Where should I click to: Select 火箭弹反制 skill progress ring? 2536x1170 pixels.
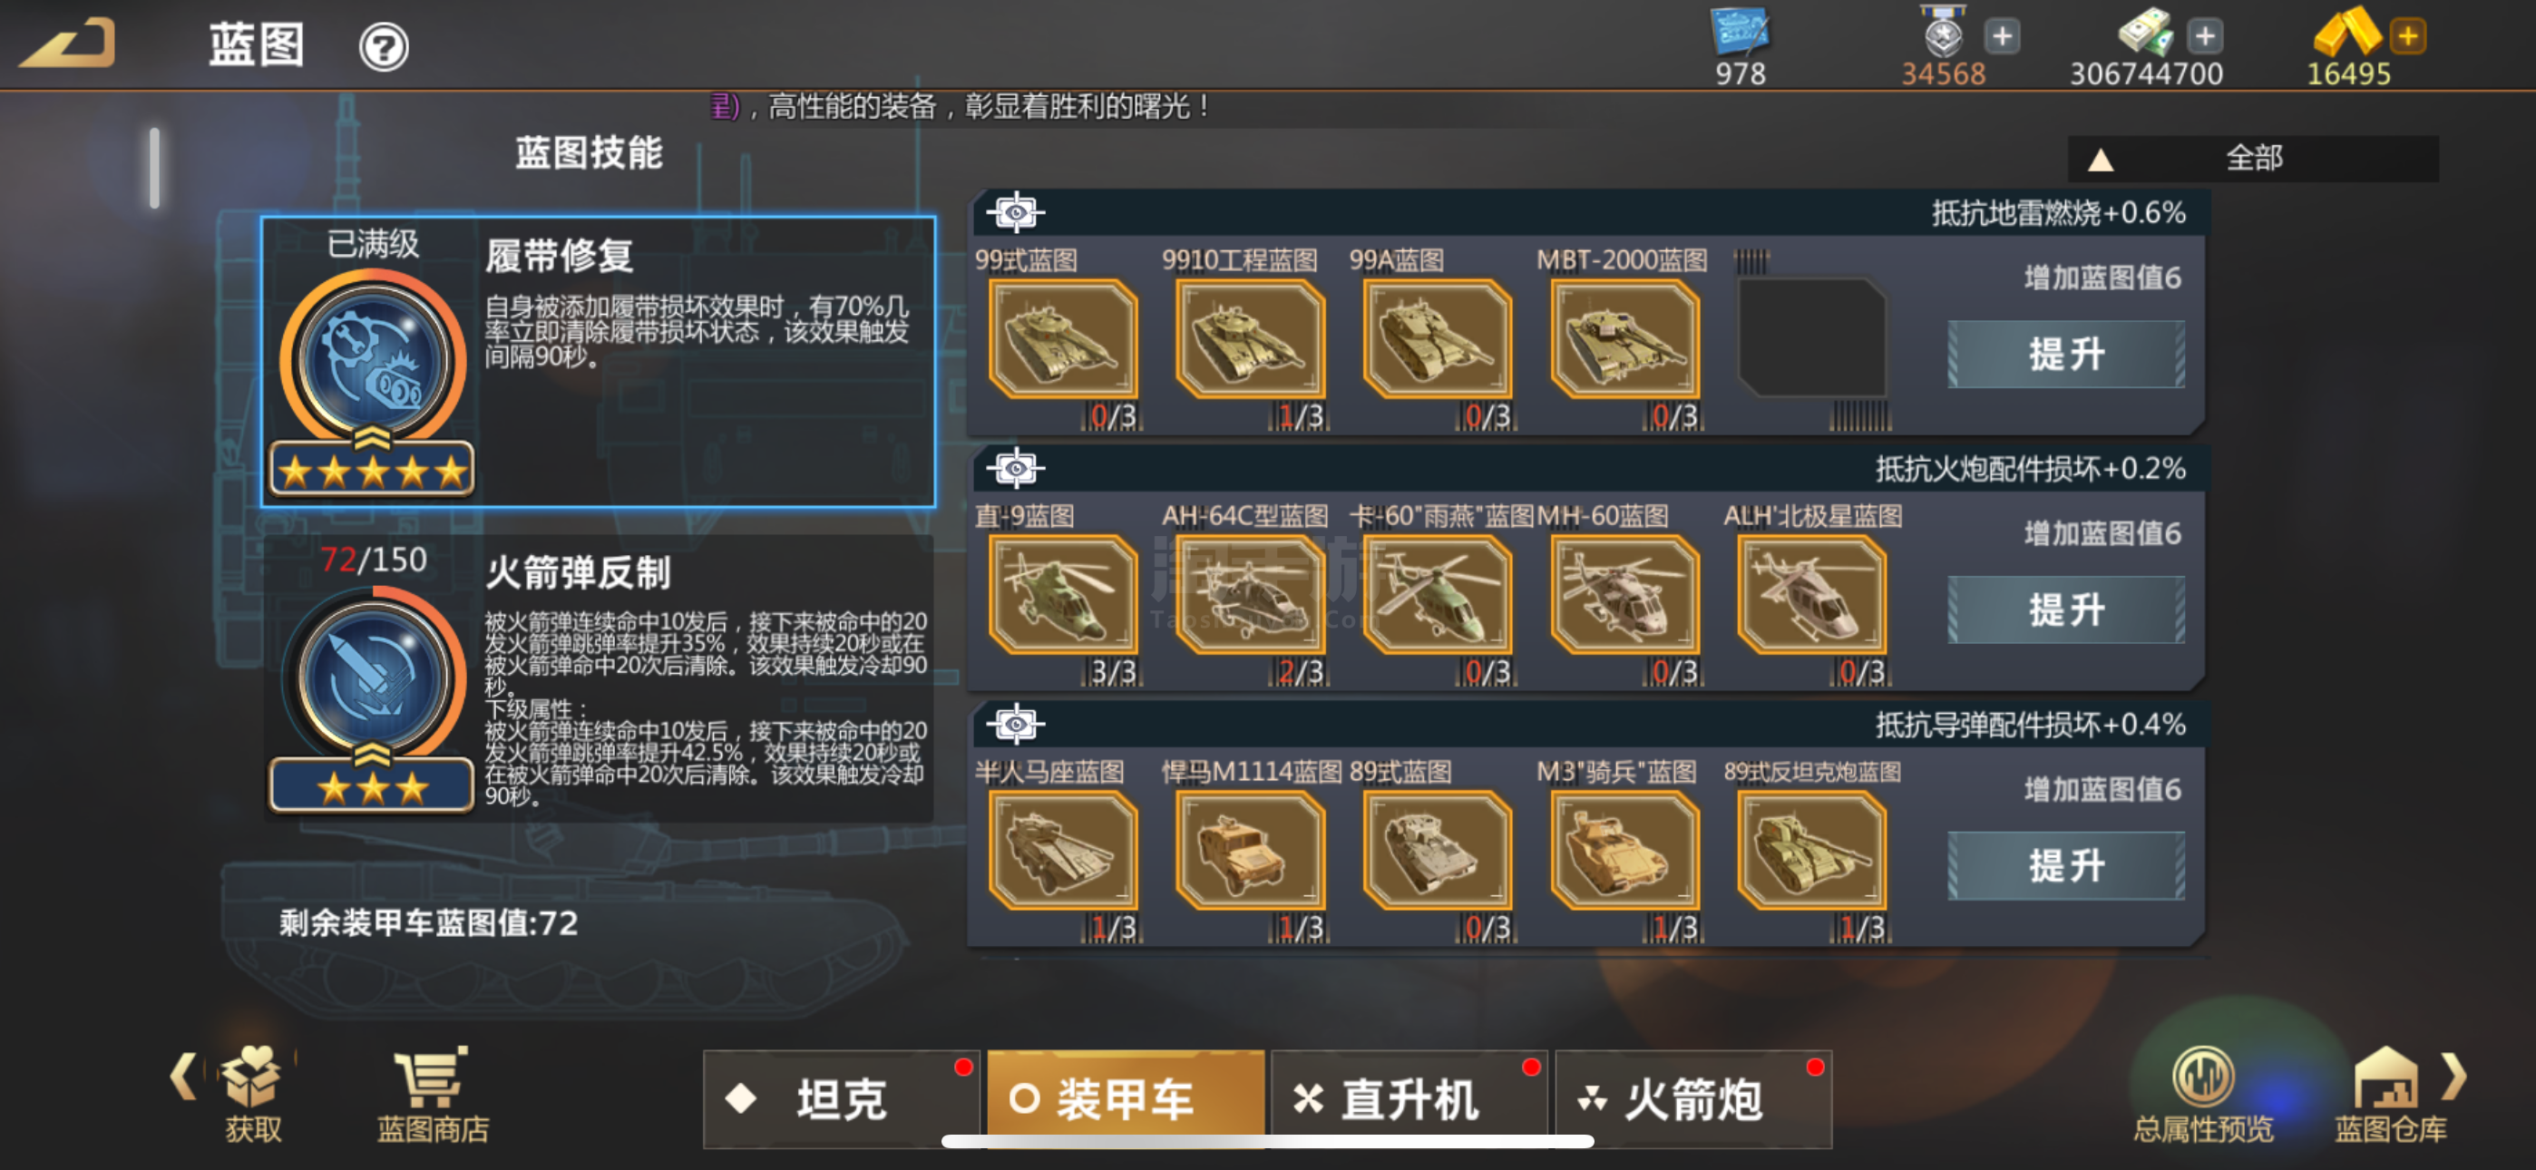(373, 678)
